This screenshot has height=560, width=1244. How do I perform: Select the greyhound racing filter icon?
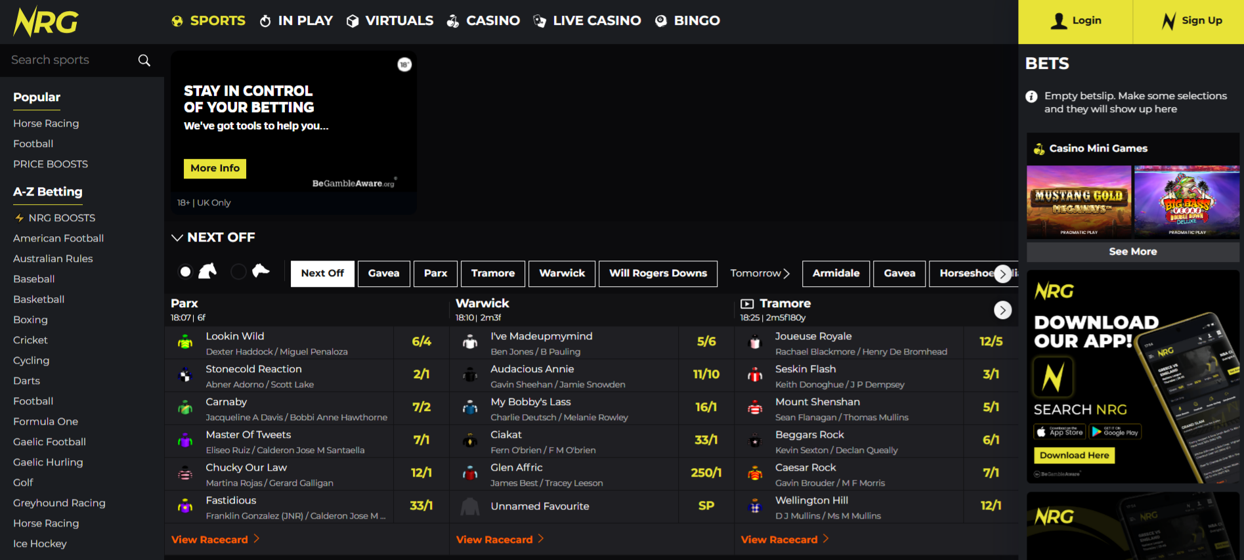(261, 270)
